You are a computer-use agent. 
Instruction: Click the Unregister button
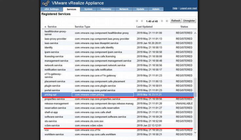(x=189, y=21)
